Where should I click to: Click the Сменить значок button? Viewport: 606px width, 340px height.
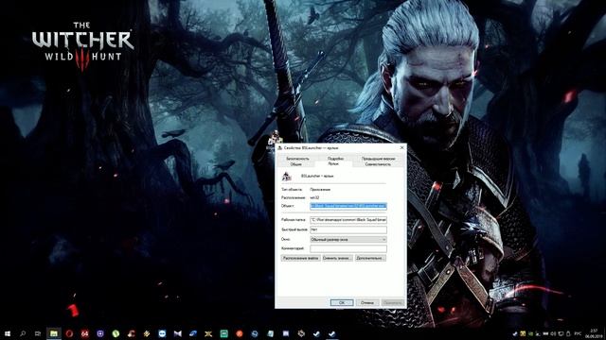pos(337,258)
